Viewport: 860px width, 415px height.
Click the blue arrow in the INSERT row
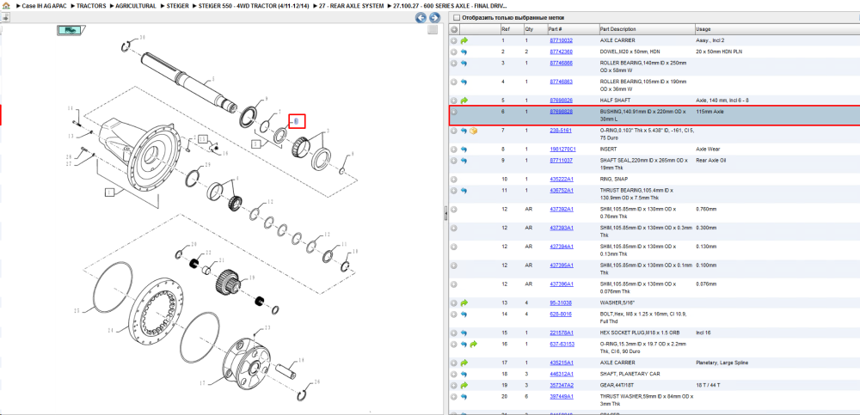coord(464,150)
